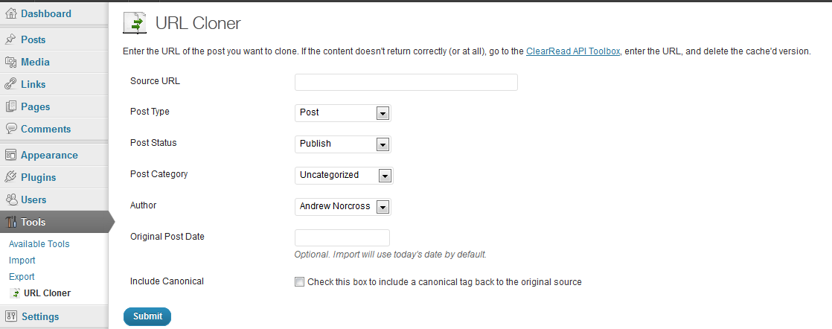
Task: Click the Pages icon in sidebar
Action: point(10,106)
